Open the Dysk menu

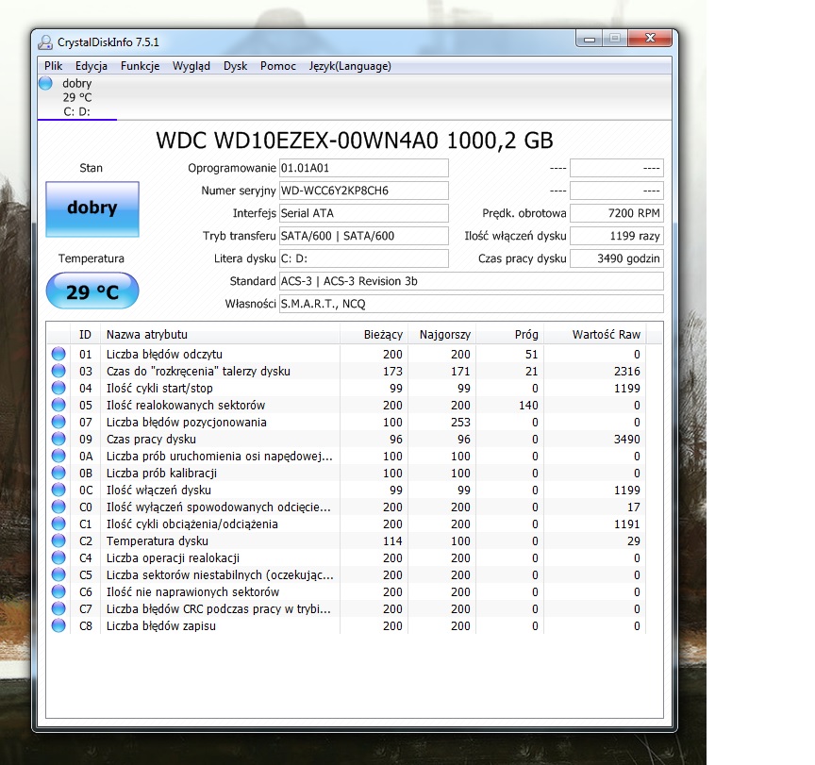point(236,66)
